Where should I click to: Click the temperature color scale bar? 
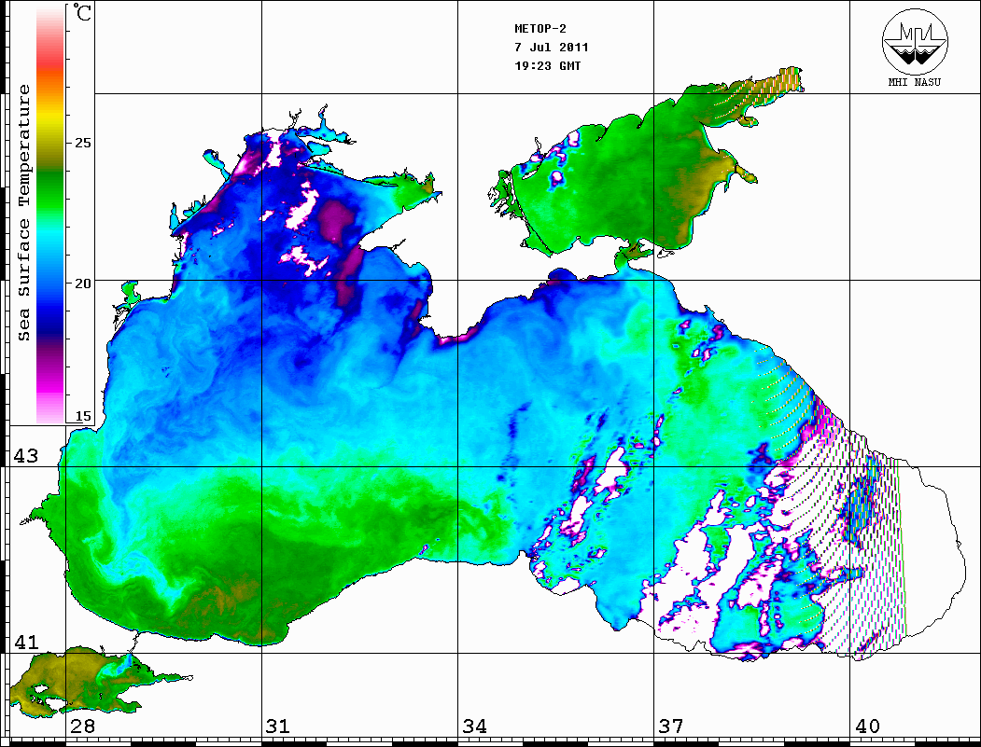pyautogui.click(x=50, y=214)
